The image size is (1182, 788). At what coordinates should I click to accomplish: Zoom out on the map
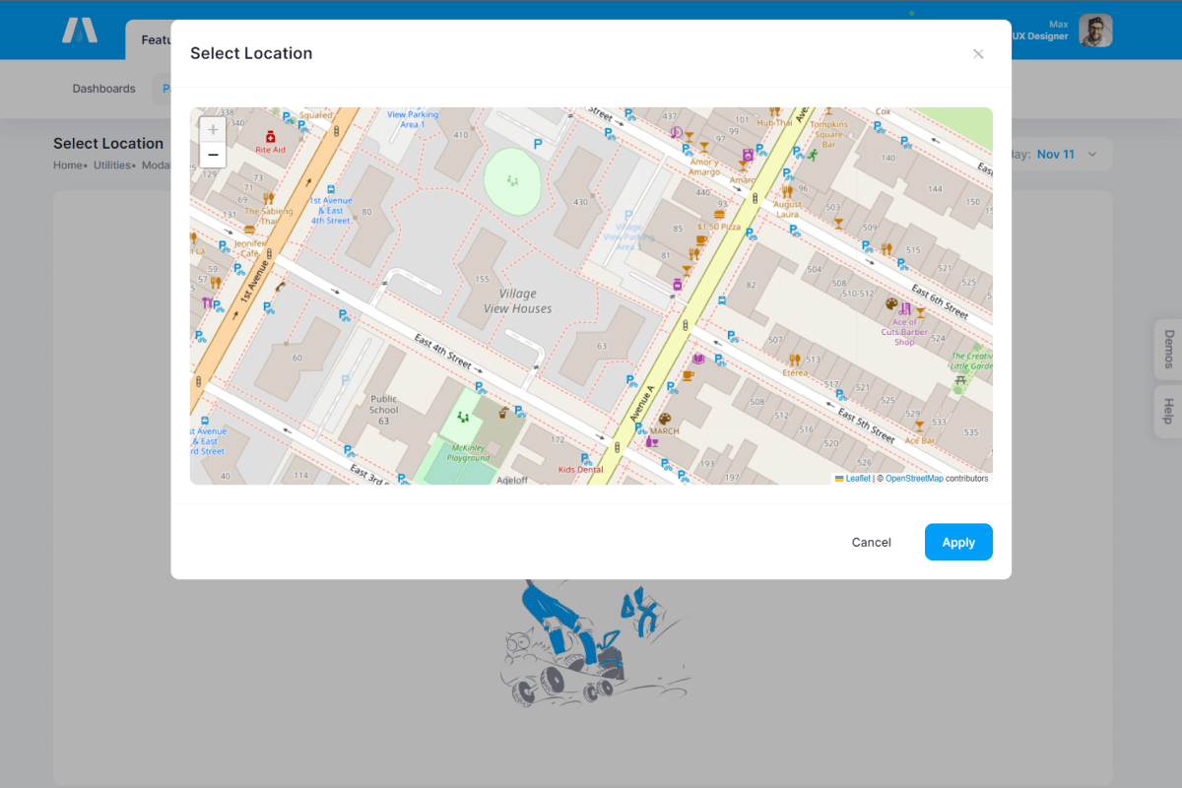click(x=213, y=155)
